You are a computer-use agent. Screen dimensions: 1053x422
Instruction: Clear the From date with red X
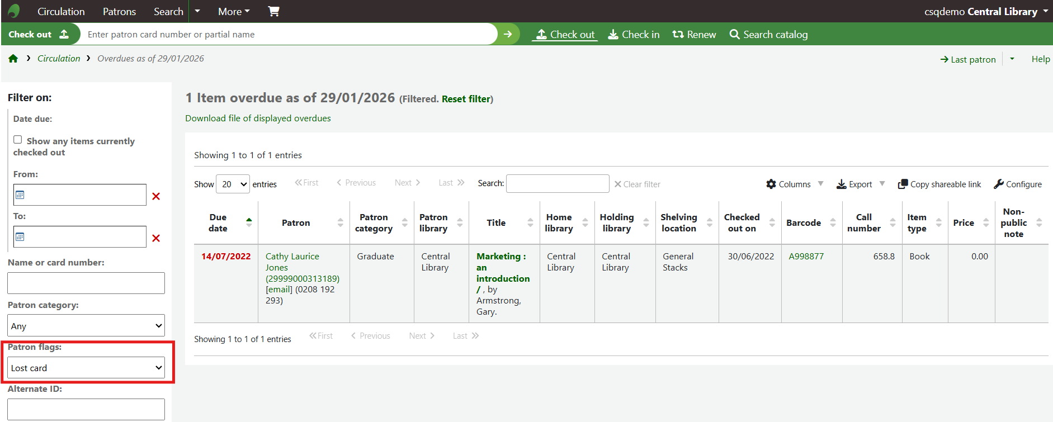tap(156, 196)
